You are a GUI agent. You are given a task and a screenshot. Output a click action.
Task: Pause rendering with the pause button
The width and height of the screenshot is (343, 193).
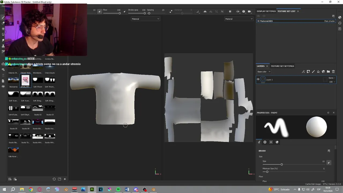230,12
